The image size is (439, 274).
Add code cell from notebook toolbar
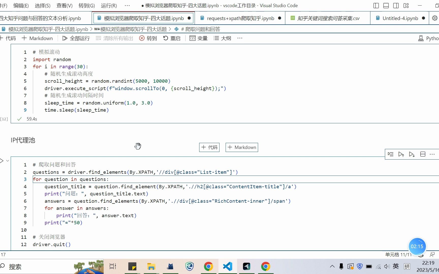coord(8,38)
